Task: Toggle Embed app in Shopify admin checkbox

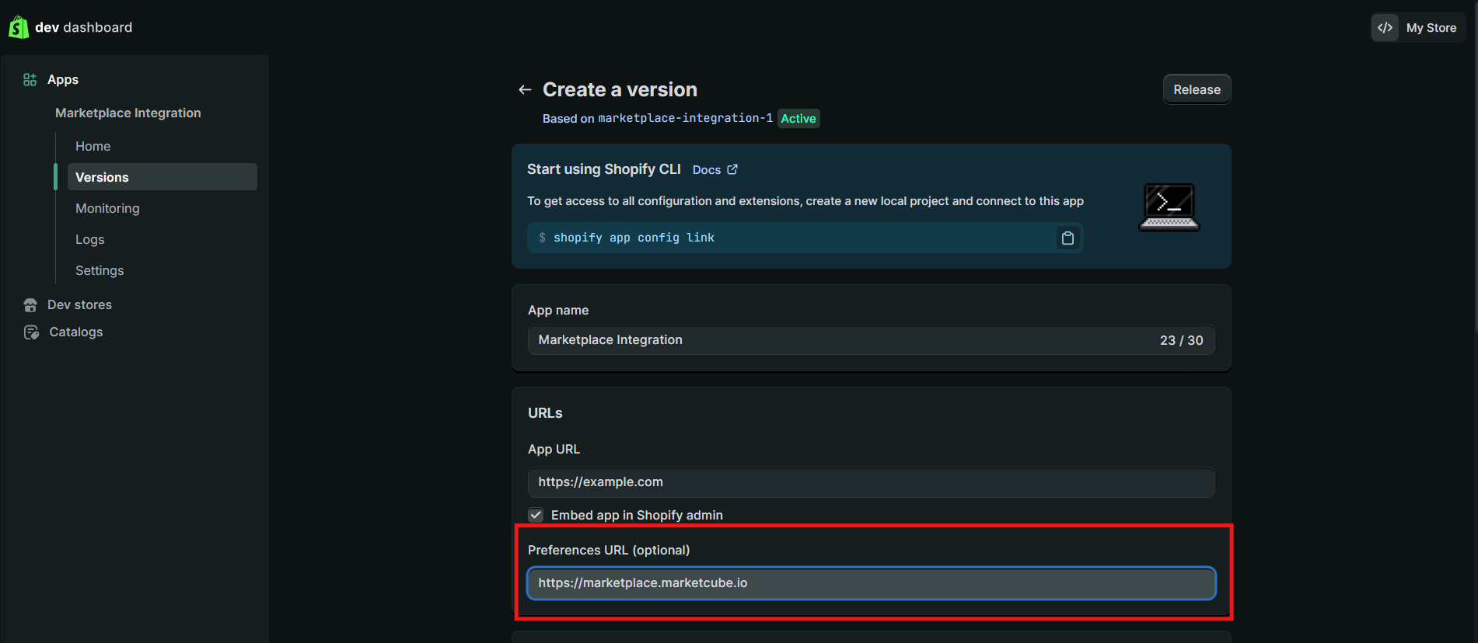Action: 536,515
